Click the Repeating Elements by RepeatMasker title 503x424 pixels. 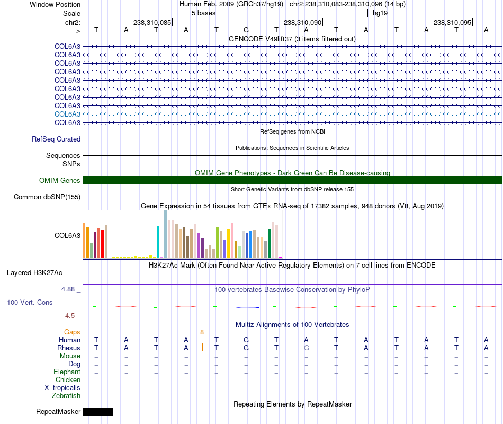293,404
